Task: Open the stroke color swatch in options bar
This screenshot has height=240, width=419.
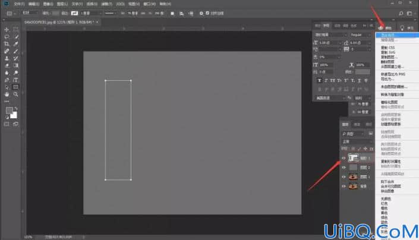Action: pyautogui.click(x=74, y=13)
